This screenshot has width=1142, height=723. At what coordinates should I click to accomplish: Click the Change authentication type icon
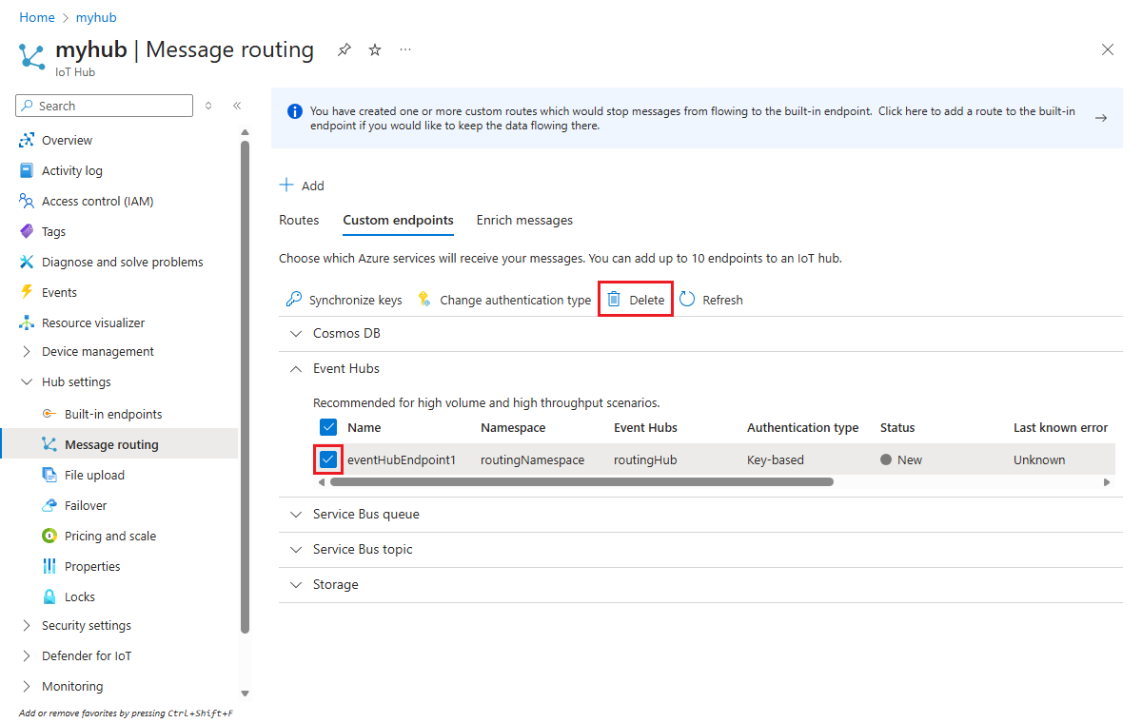pyautogui.click(x=424, y=300)
